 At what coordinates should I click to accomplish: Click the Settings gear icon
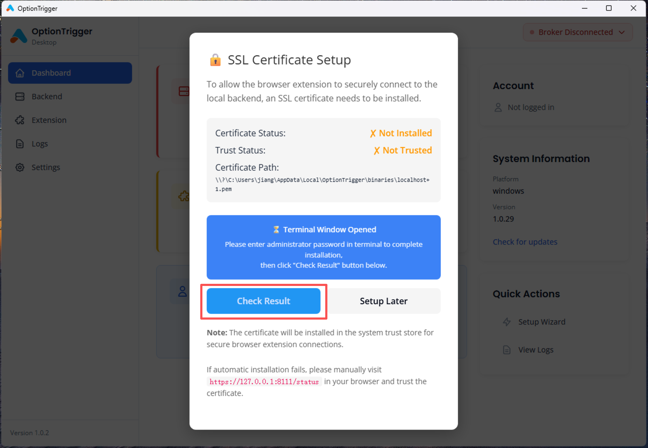tap(20, 167)
